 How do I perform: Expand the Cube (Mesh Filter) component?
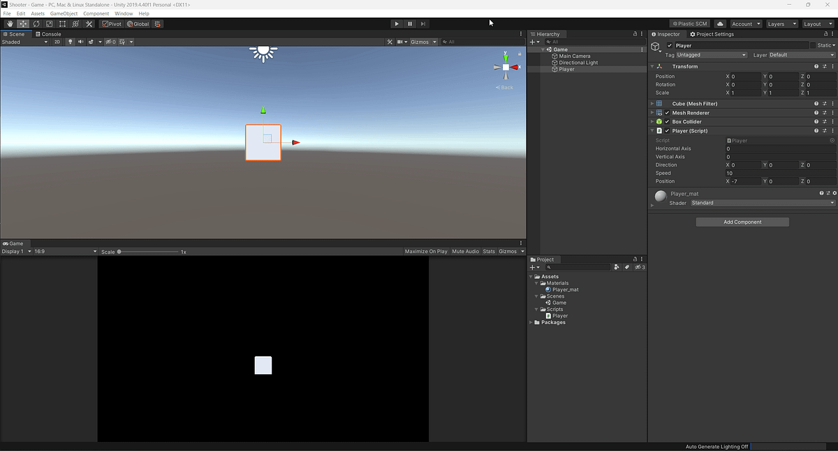click(652, 104)
